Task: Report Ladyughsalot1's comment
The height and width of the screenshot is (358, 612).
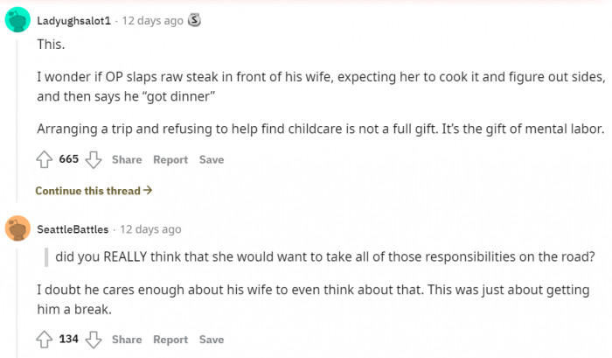Action: (170, 160)
